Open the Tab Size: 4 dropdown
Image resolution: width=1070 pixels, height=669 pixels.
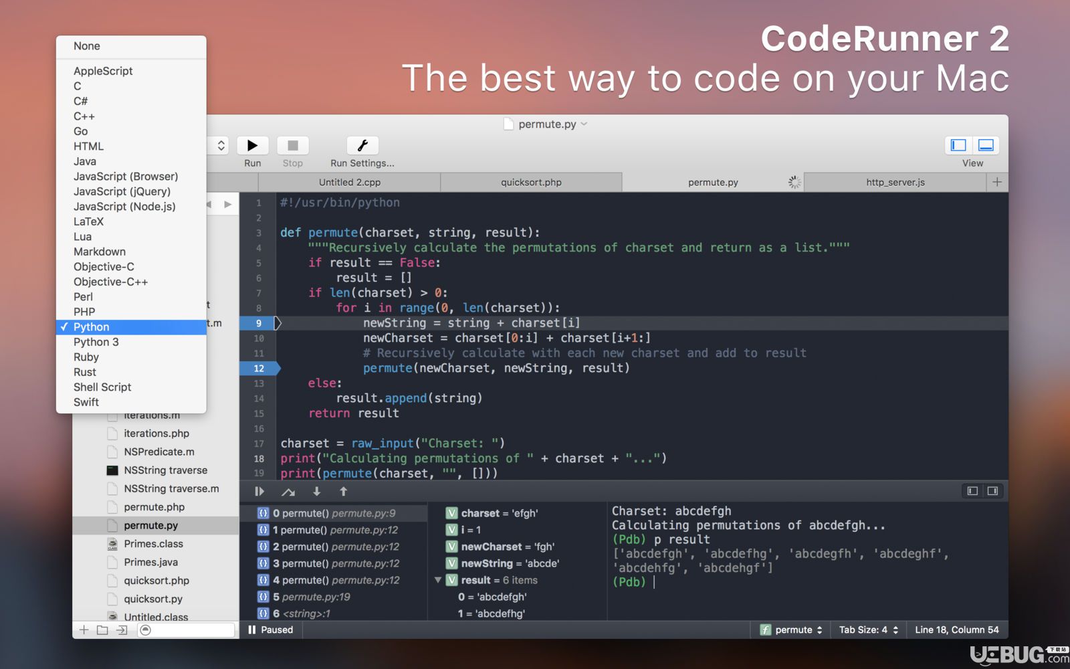pyautogui.click(x=869, y=630)
